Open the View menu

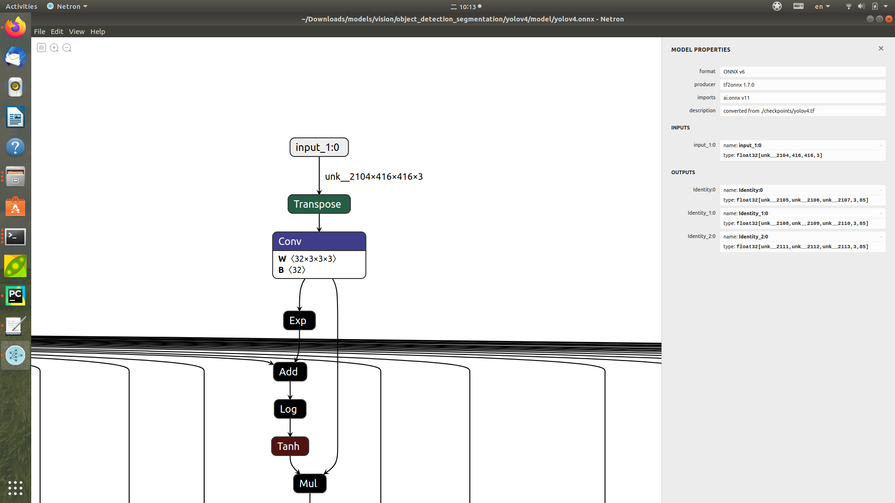(76, 31)
